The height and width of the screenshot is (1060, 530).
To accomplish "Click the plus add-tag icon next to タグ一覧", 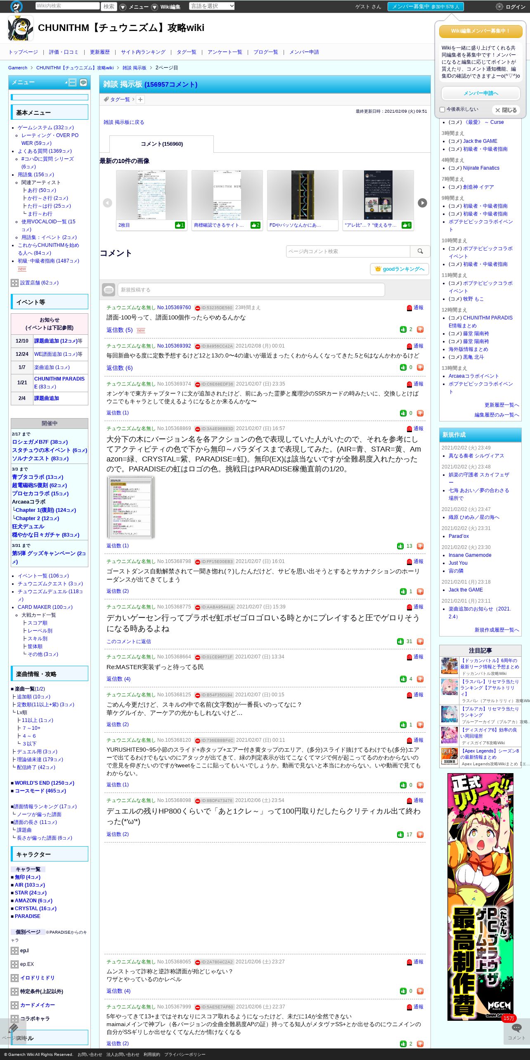I will (x=140, y=99).
